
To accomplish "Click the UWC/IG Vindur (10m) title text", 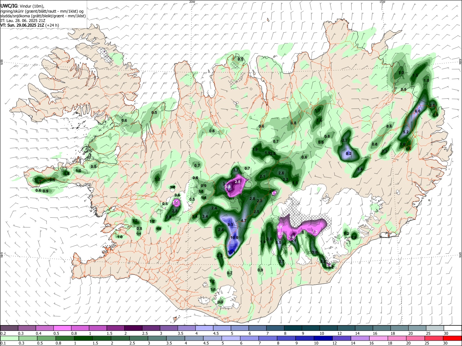I will click(22, 6).
